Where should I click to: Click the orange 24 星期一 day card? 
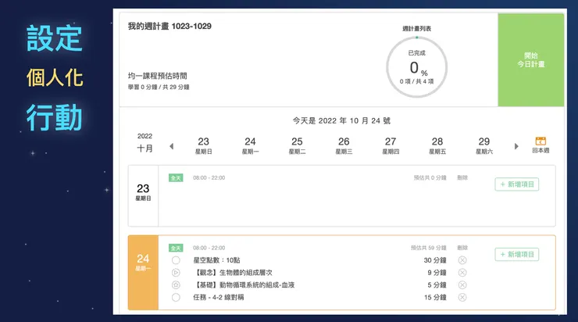click(143, 272)
